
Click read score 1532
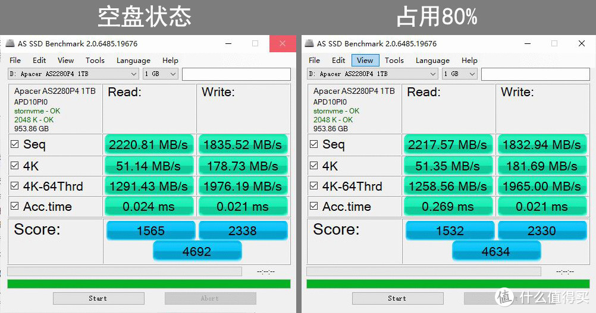tap(450, 230)
